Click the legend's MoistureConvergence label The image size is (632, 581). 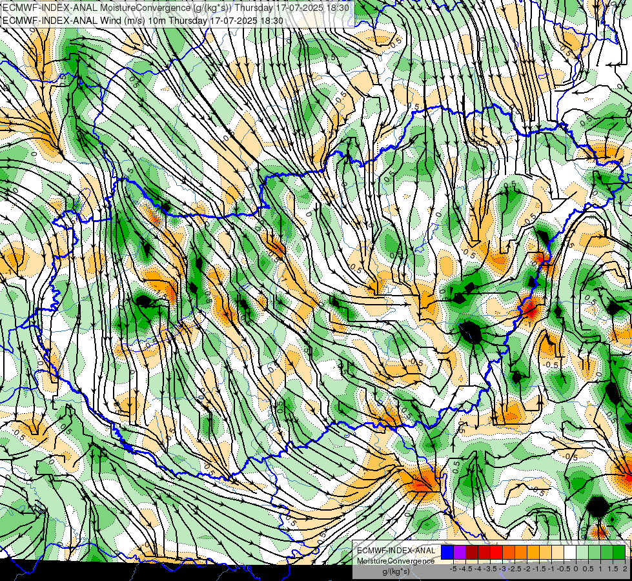point(396,561)
